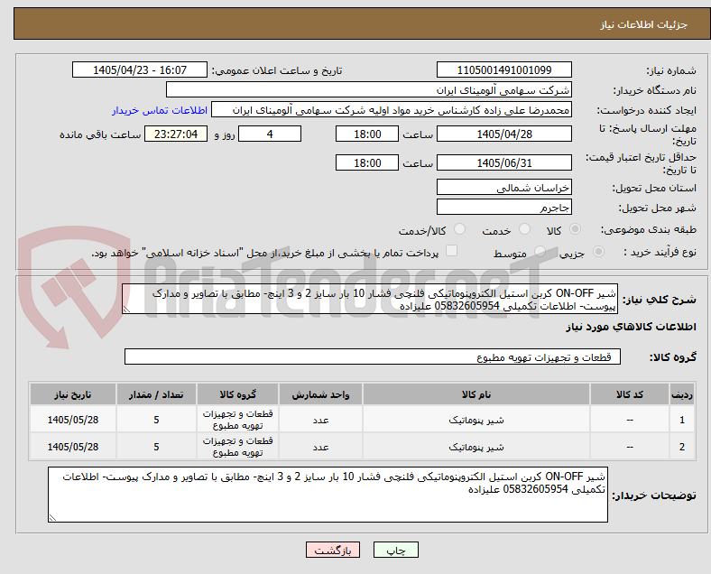Viewport: 711px width, 574px height.
Task: Click the date 1405/05/28 in row 1
Action: pyautogui.click(x=73, y=420)
